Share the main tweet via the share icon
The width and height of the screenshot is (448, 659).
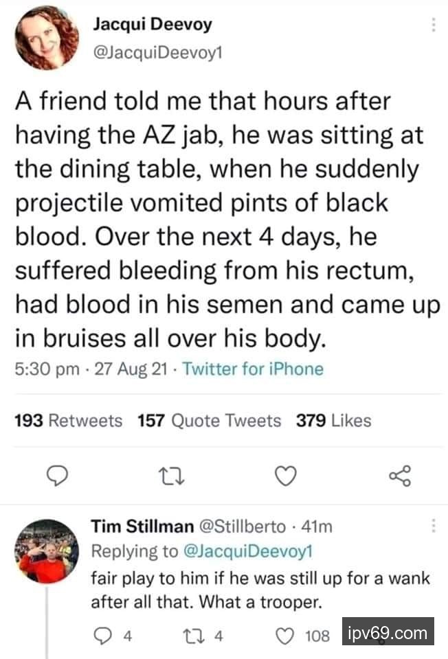pyautogui.click(x=399, y=475)
